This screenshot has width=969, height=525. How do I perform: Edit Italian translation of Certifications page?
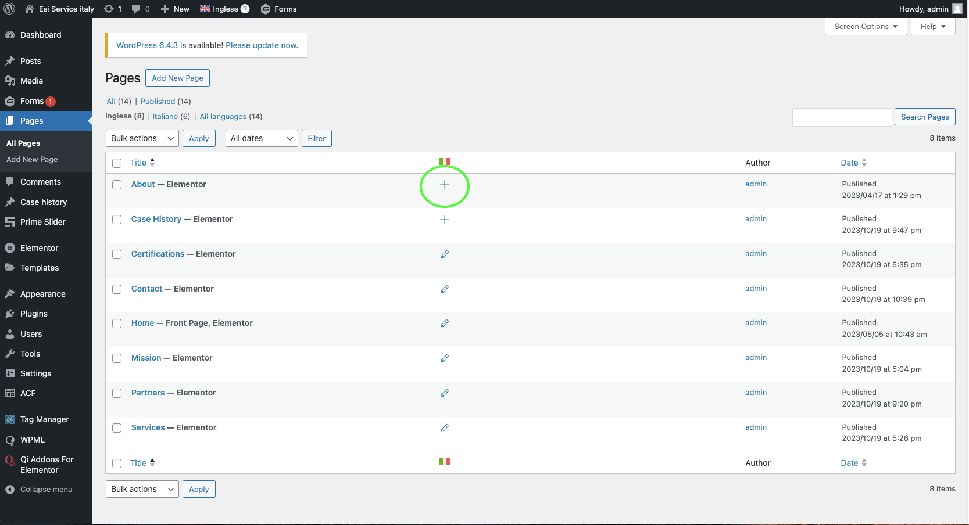[445, 254]
